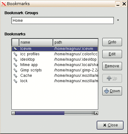The width and height of the screenshot is (128, 134).
Task: Sort bookmarks by the path column header
Action: click(x=75, y=42)
